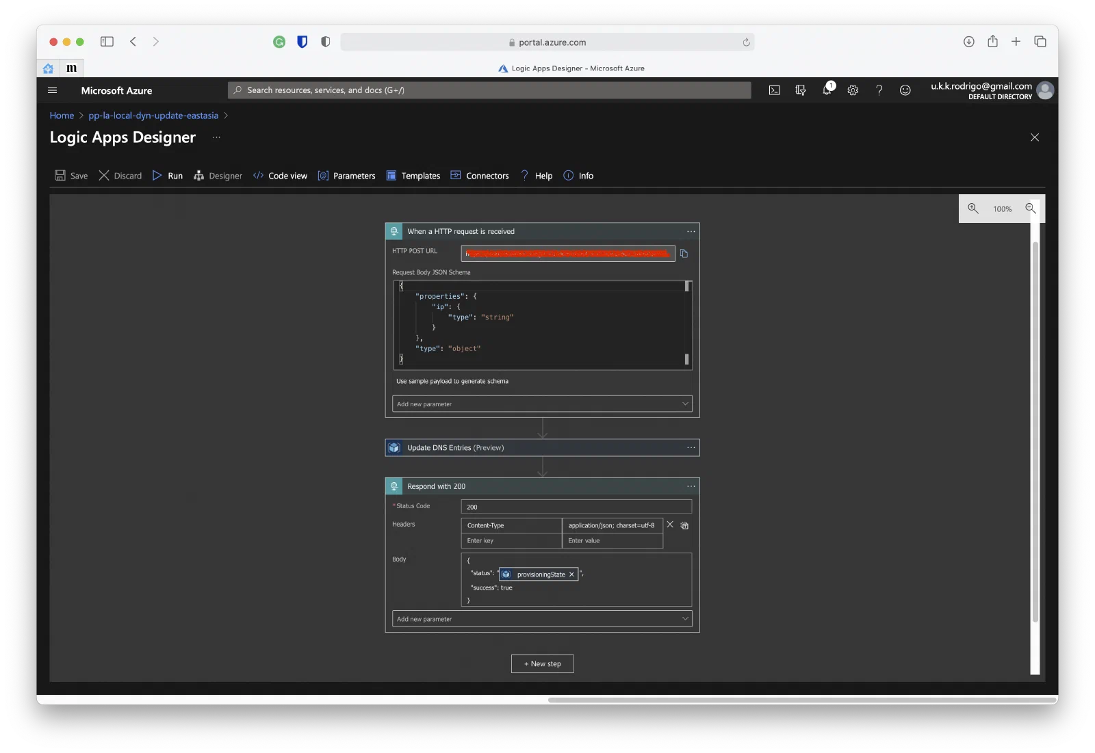The height and width of the screenshot is (753, 1095).
Task: Open HTTP request trigger ellipsis menu
Action: click(x=691, y=231)
